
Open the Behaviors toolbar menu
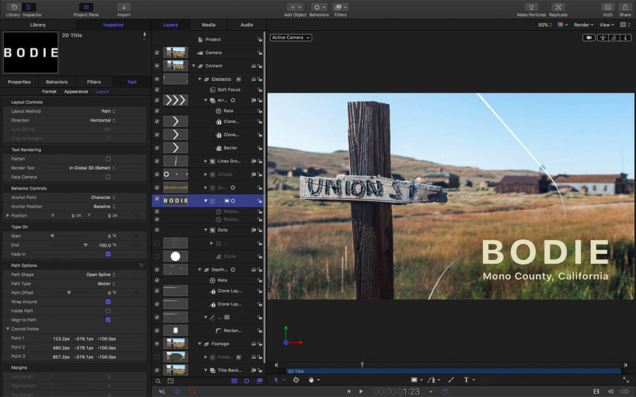point(319,7)
